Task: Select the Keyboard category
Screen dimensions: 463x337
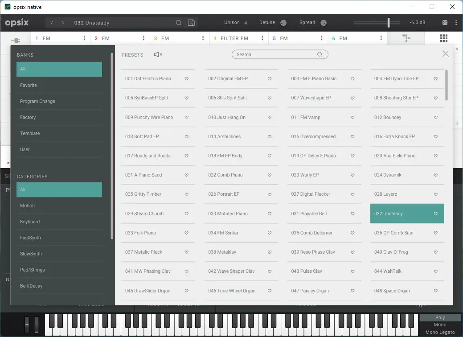Action: click(59, 222)
